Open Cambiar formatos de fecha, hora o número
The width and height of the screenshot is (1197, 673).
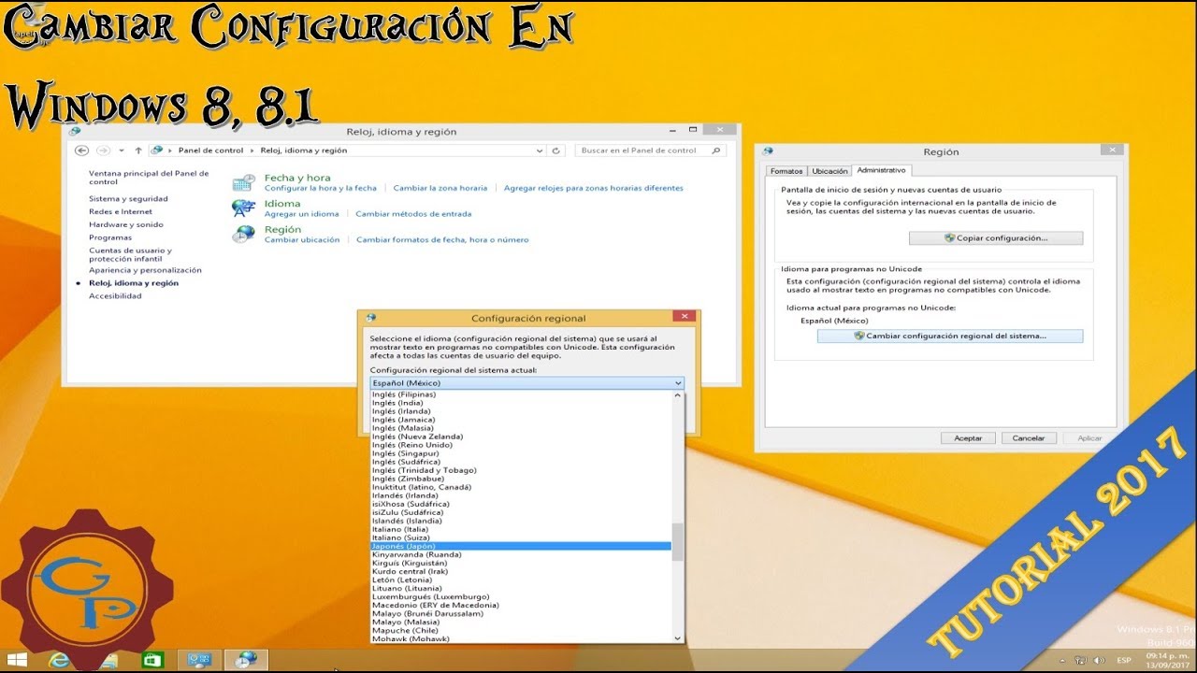pos(442,240)
